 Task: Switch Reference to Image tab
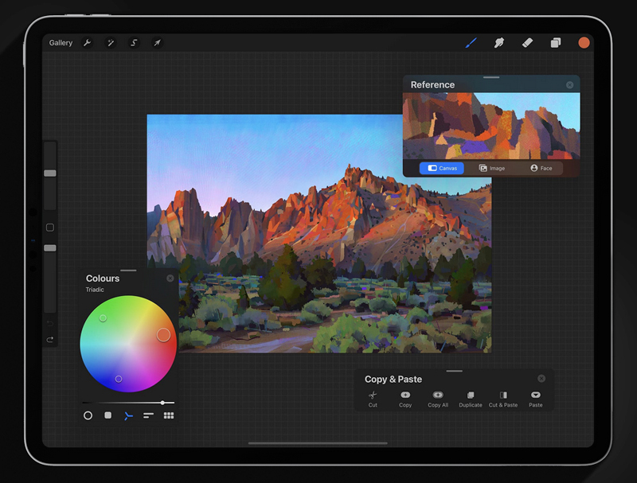[x=491, y=168]
